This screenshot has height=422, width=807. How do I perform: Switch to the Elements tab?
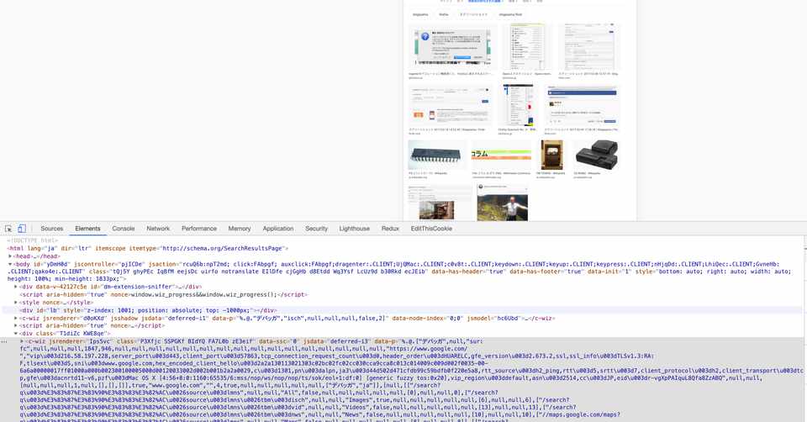pos(87,229)
